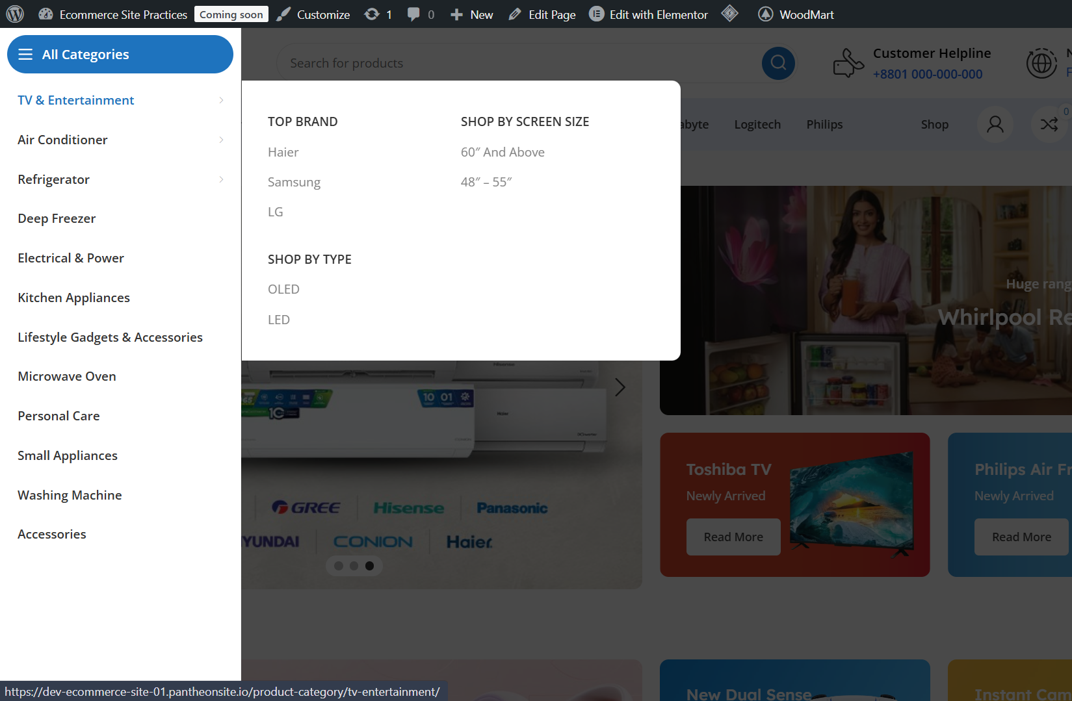This screenshot has height=701, width=1072.
Task: Open the Personal Care category
Action: coord(59,416)
